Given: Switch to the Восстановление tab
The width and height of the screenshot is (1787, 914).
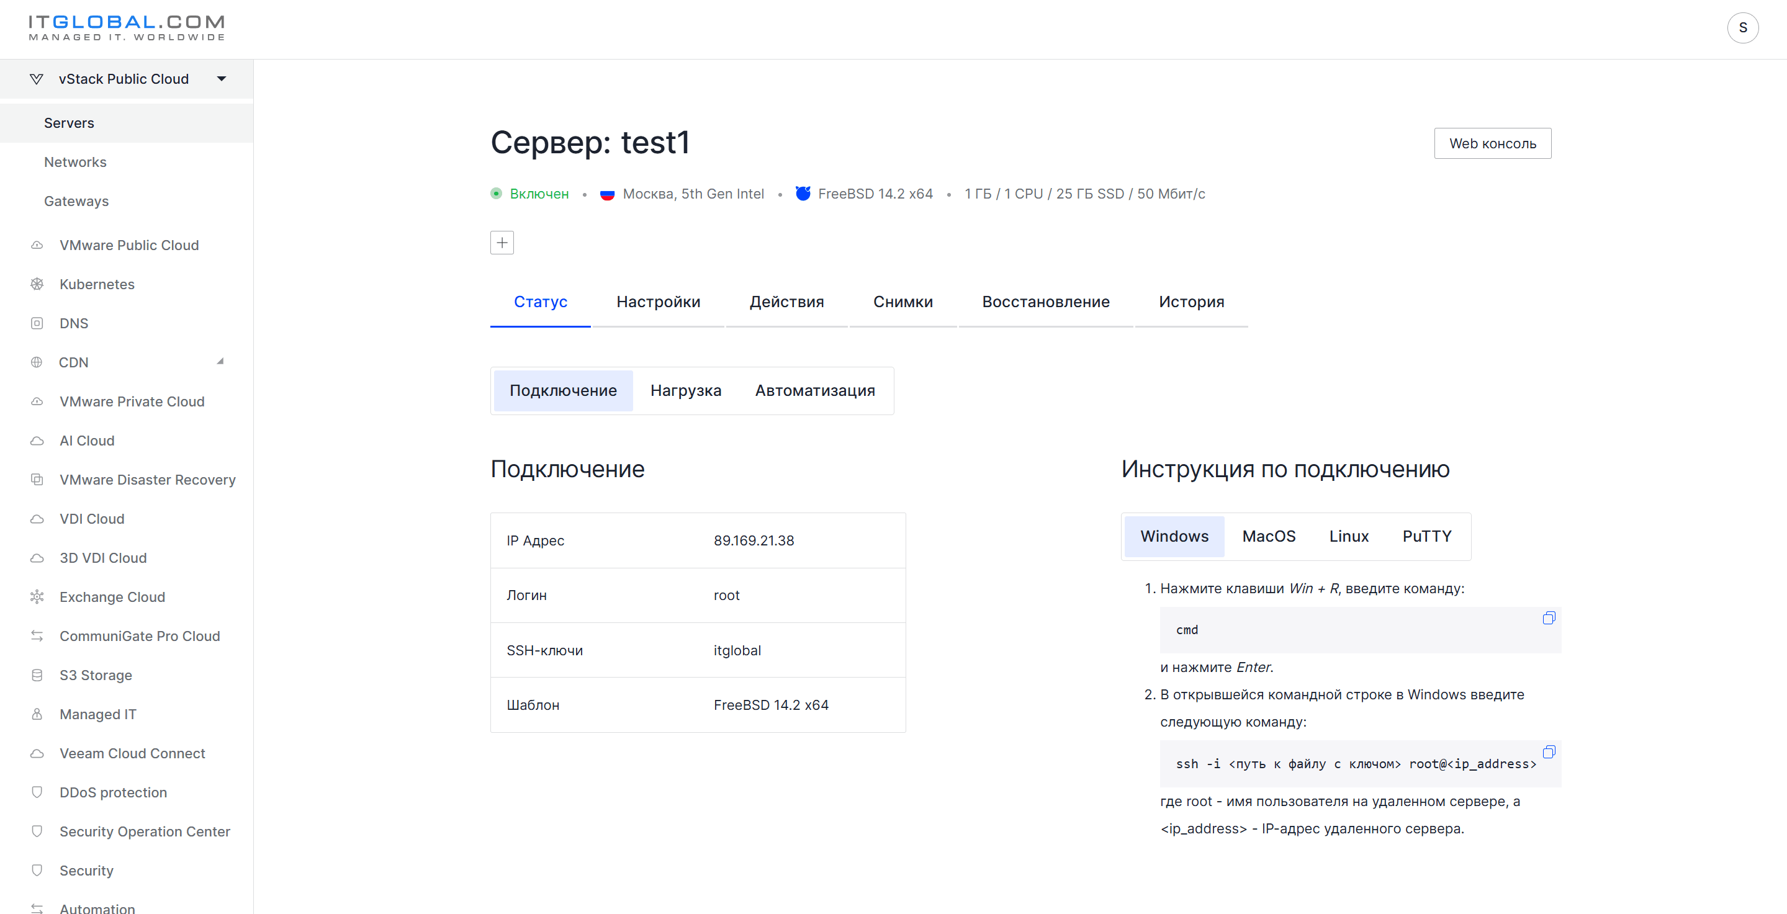Looking at the screenshot, I should coord(1045,302).
